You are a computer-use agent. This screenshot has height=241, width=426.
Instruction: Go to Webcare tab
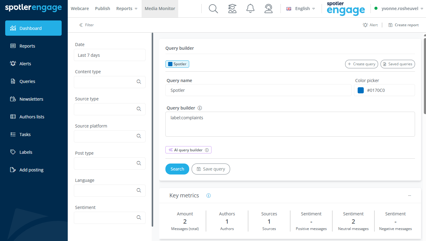tap(80, 9)
